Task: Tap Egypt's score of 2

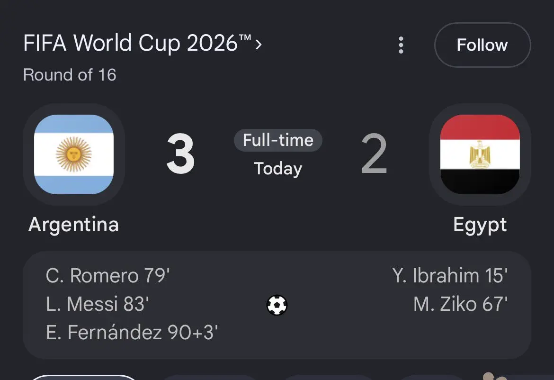Action: (374, 154)
